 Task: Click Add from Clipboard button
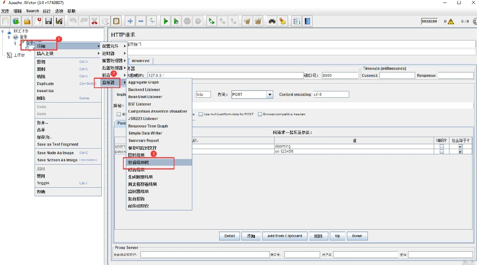point(285,236)
